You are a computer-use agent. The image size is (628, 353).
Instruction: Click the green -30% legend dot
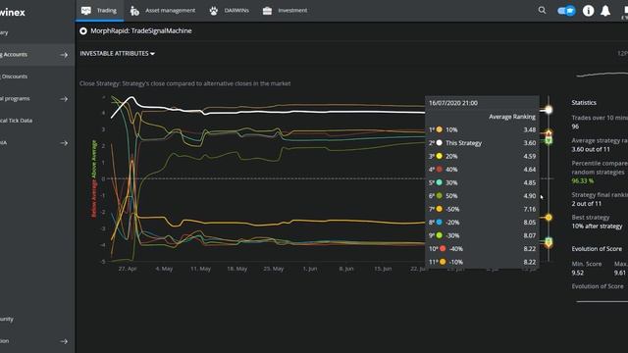(x=440, y=235)
